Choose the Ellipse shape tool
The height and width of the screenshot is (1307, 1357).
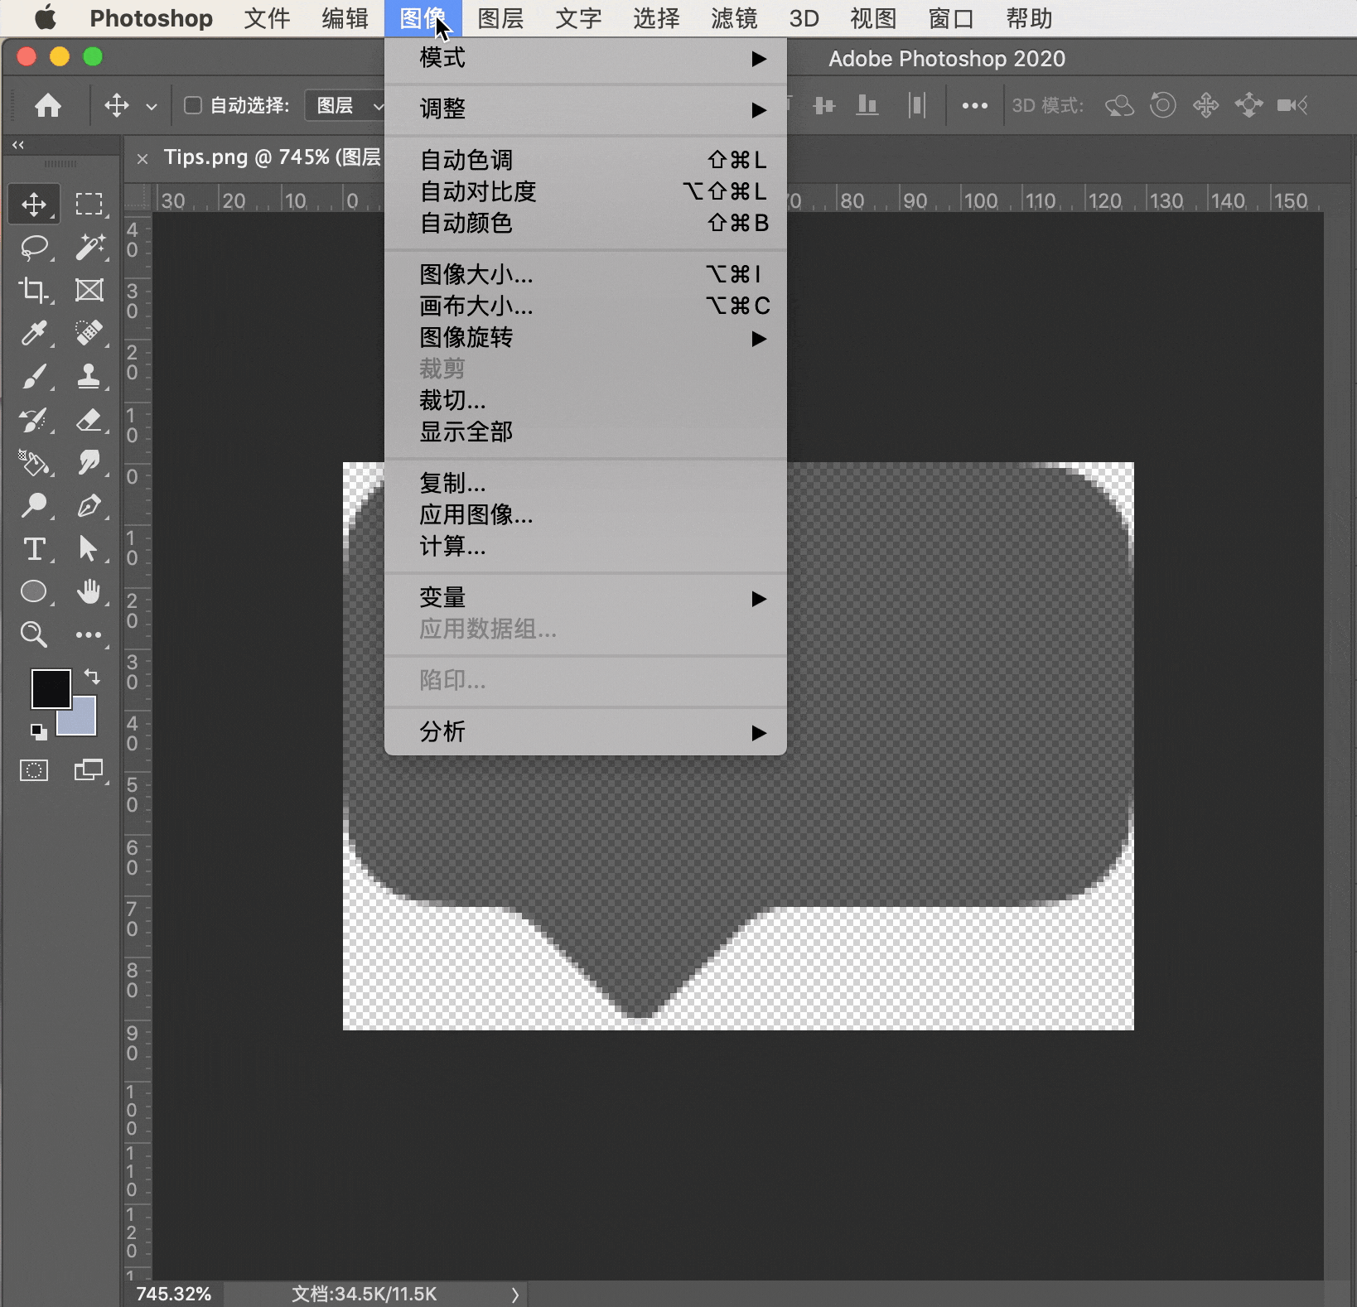(x=34, y=591)
